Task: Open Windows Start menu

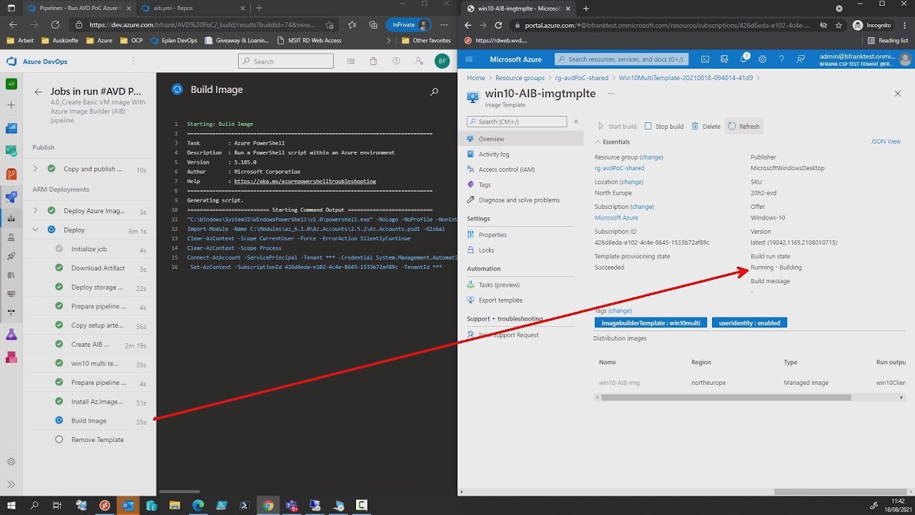Action: (11, 505)
